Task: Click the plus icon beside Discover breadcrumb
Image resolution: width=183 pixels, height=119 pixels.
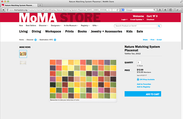Action: pos(35,40)
